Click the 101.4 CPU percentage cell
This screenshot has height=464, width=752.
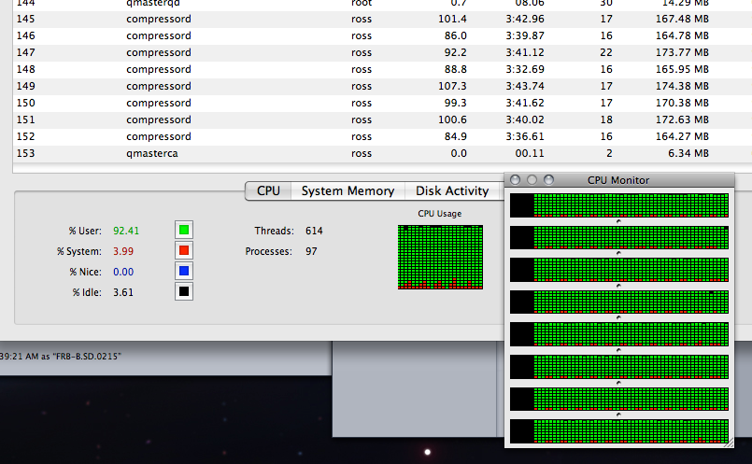452,20
